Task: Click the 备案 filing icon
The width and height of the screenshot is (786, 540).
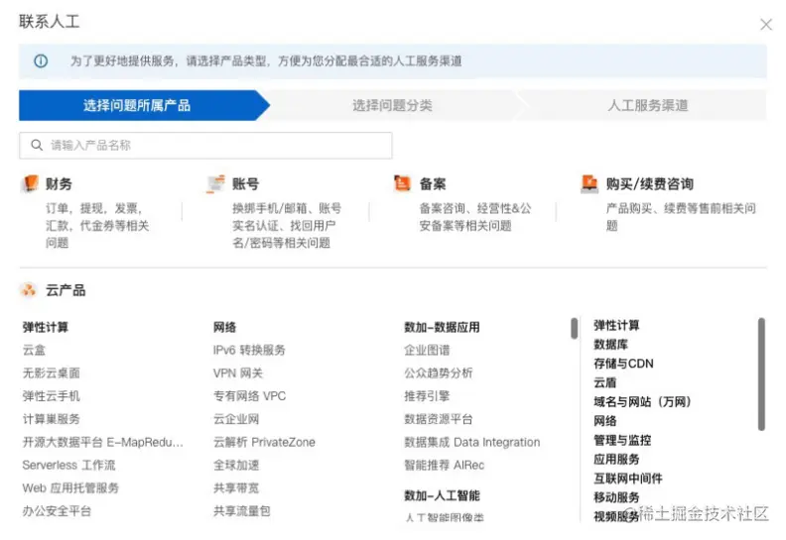Action: point(403,183)
